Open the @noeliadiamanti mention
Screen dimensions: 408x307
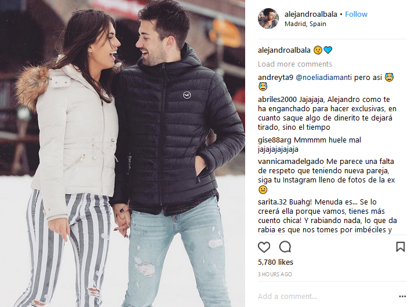click(x=324, y=78)
